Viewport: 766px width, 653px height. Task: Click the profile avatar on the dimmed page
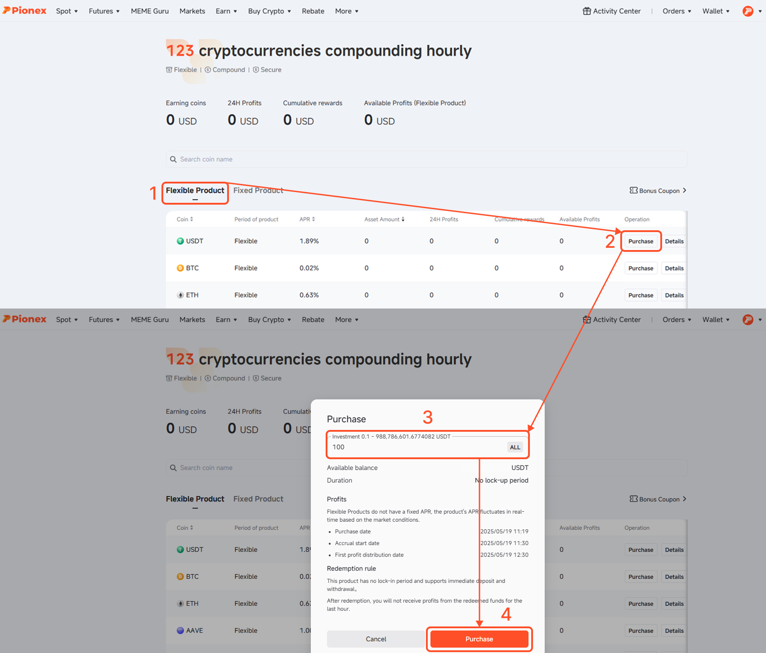coord(748,320)
